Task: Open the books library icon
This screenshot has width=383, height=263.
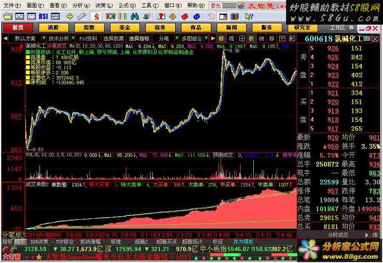Action: click(x=235, y=17)
